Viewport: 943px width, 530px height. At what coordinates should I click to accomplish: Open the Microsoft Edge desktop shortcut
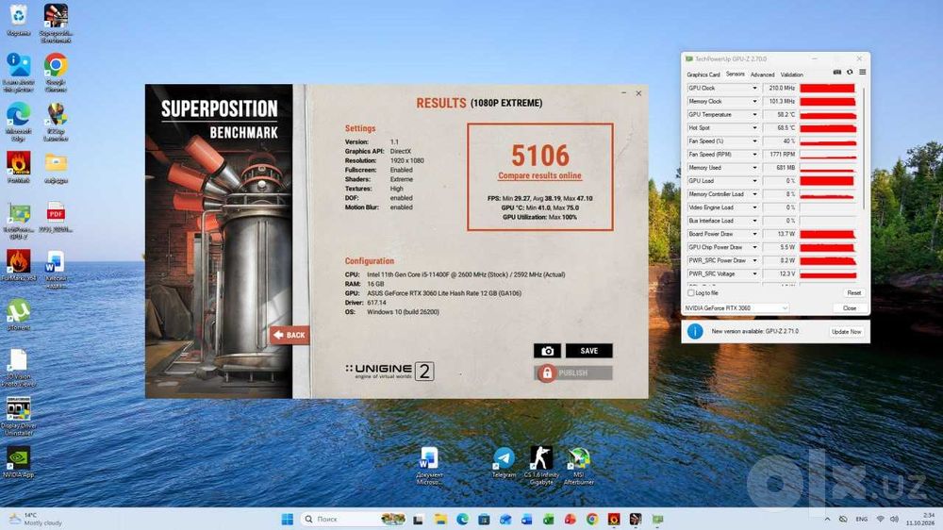(19, 122)
